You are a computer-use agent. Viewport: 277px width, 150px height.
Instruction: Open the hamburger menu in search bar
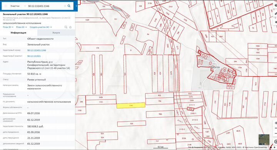pyautogui.click(x=6, y=6)
